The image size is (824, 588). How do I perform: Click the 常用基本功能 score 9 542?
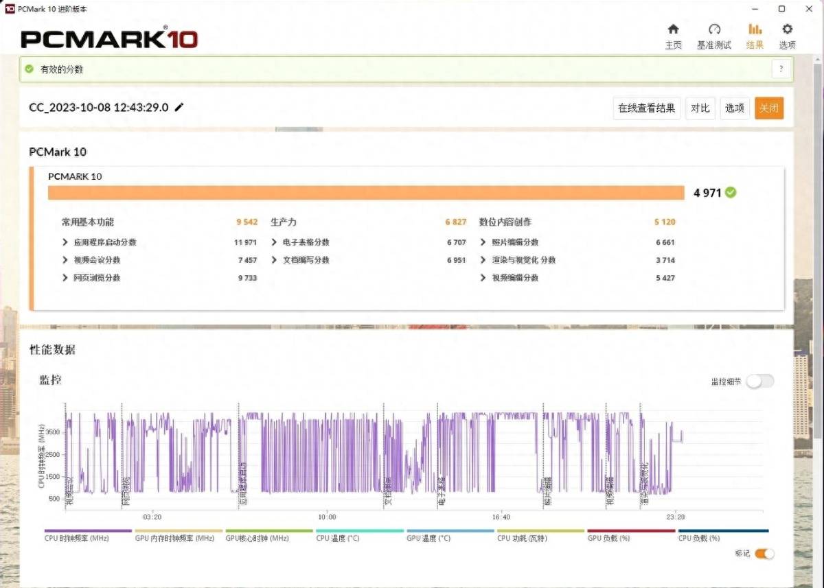point(247,222)
